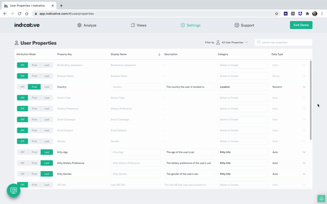
Task: Click the purple extension icon in toolbar
Action: pyautogui.click(x=286, y=14)
